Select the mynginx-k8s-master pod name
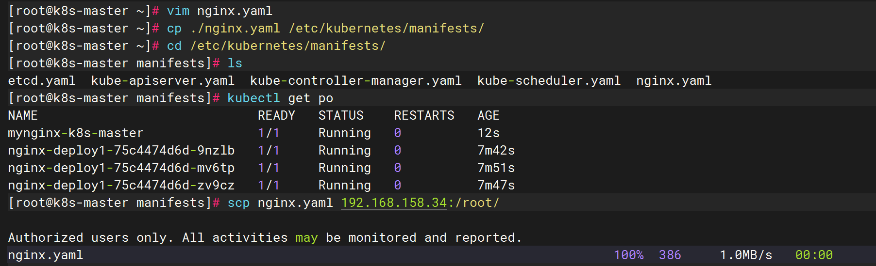 tap(76, 133)
